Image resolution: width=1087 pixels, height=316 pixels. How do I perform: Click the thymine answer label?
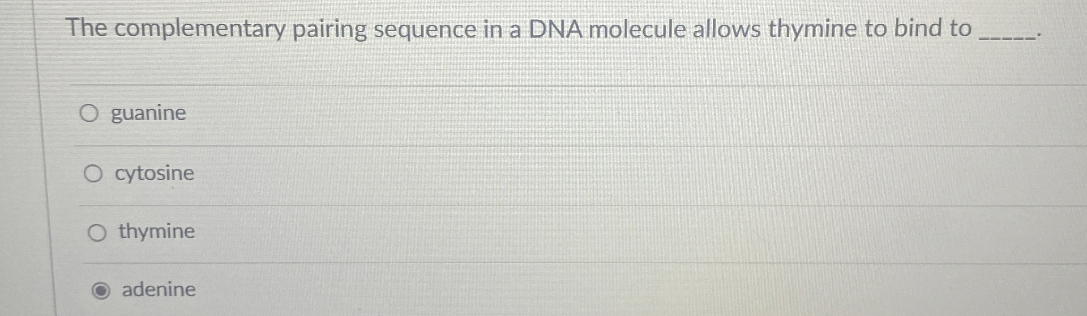tap(155, 232)
